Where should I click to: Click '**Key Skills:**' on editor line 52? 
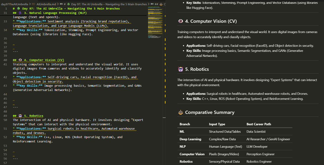[30, 137]
